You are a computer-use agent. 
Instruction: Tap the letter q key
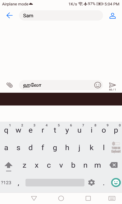tap(6, 130)
